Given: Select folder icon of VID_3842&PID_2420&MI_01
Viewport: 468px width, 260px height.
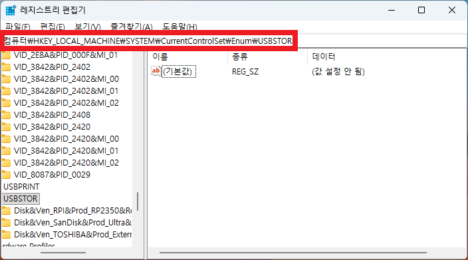Looking at the screenshot, I should (x=6, y=151).
